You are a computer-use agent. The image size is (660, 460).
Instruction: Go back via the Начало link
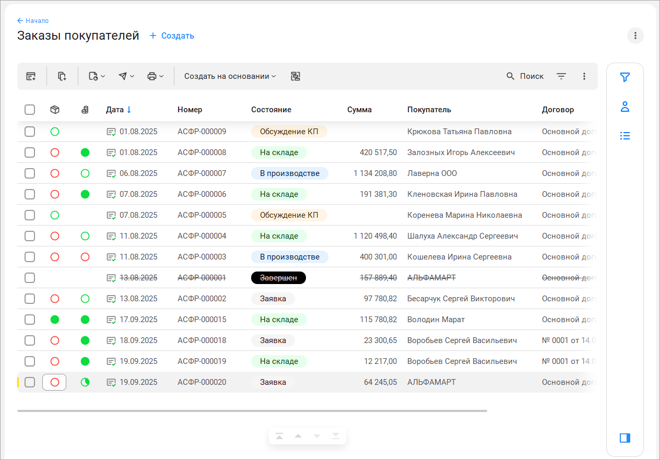37,21
